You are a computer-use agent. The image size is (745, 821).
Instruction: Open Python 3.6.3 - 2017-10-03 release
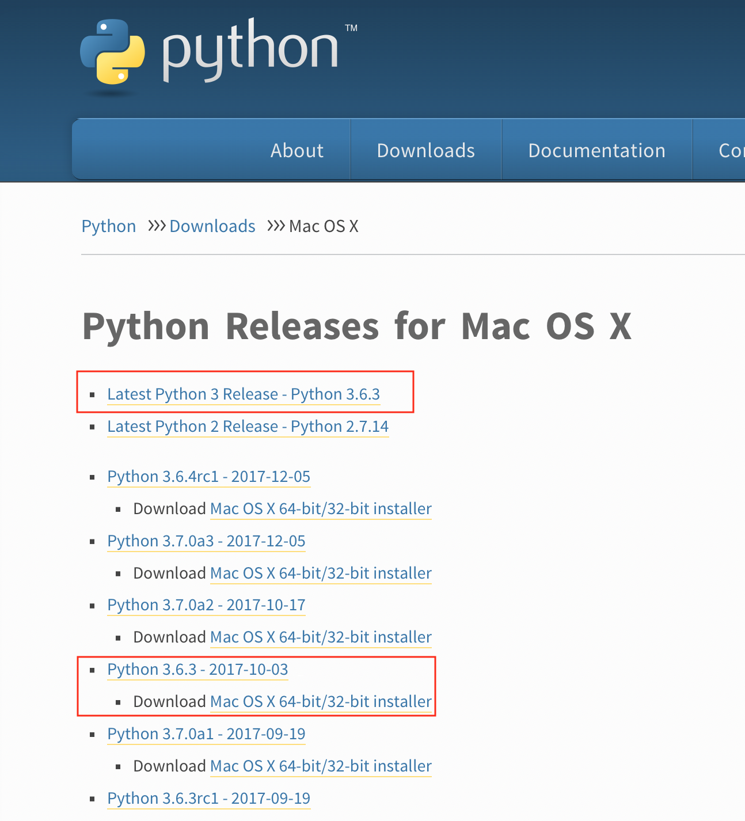197,670
